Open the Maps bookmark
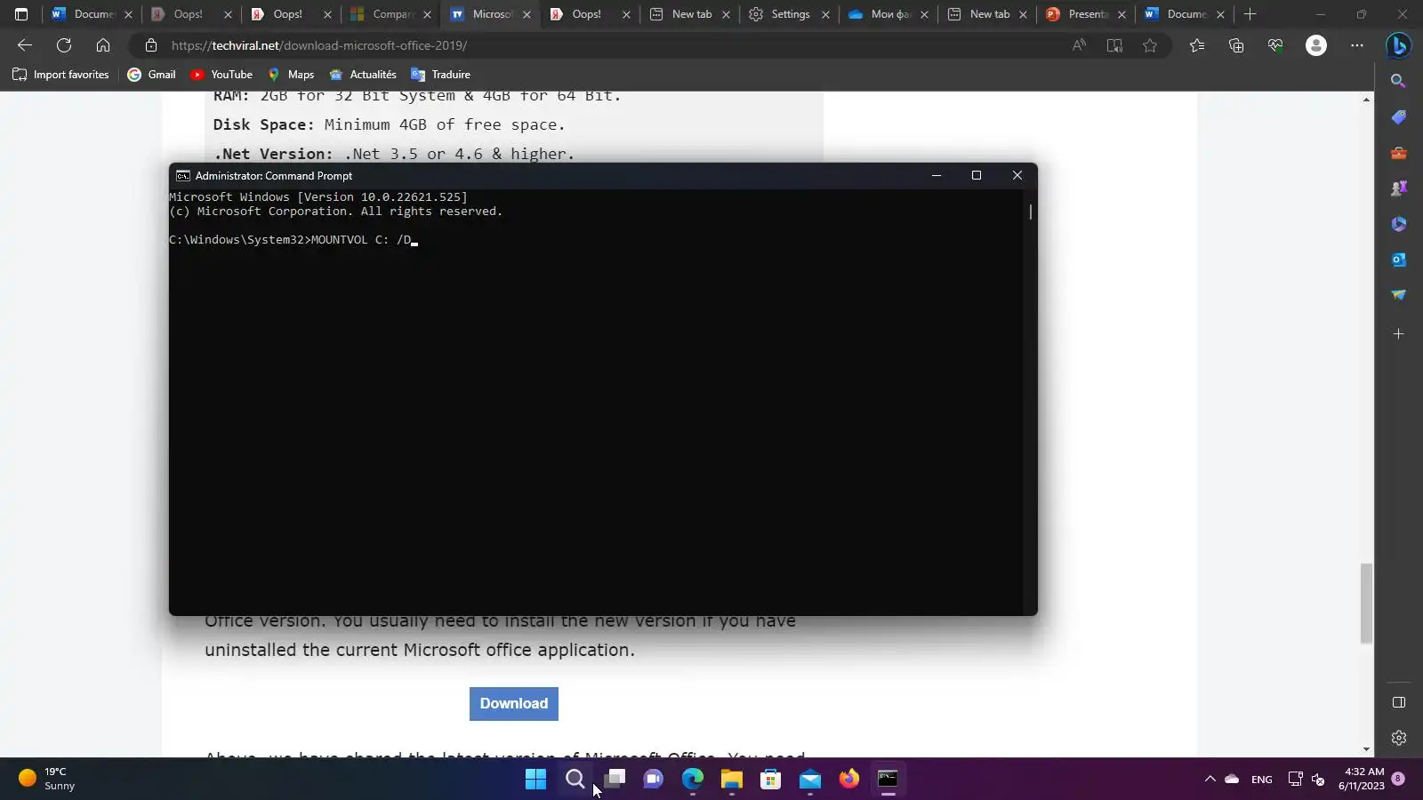 [x=291, y=75]
